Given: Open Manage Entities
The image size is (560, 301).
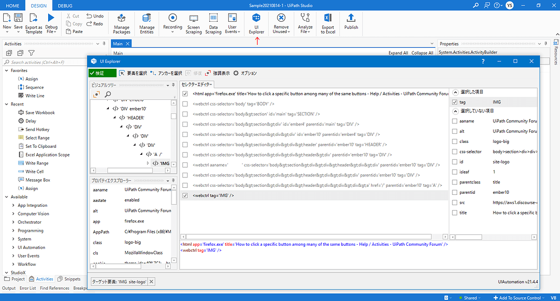Looking at the screenshot, I should point(147,24).
